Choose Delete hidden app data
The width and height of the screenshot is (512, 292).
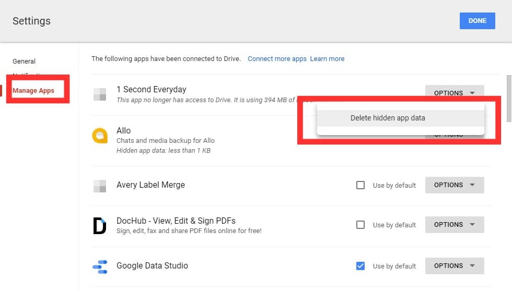400,118
